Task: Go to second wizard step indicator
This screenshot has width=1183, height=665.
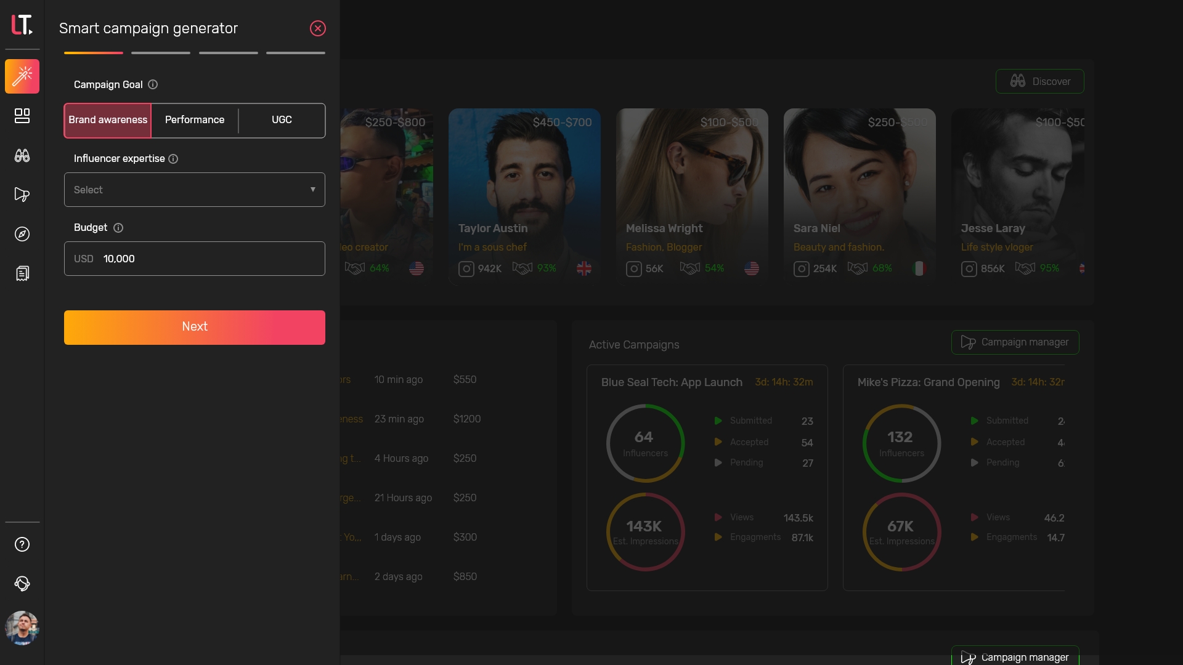Action: pyautogui.click(x=161, y=53)
